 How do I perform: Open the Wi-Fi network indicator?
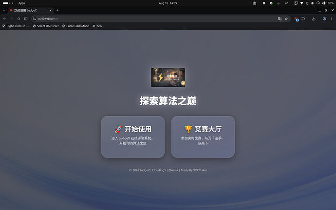302,3
